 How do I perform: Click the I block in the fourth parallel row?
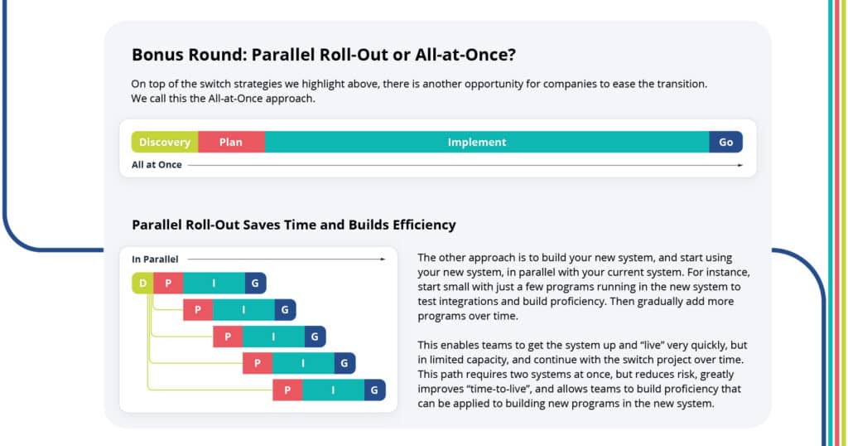[303, 363]
